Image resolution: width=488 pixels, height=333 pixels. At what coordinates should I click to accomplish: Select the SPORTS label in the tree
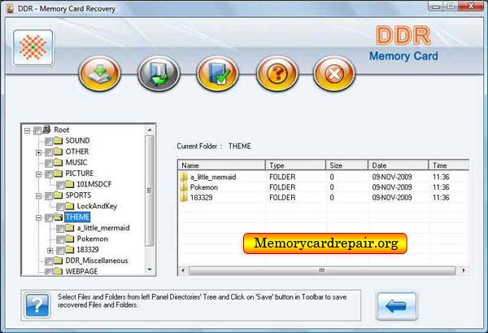point(78,195)
